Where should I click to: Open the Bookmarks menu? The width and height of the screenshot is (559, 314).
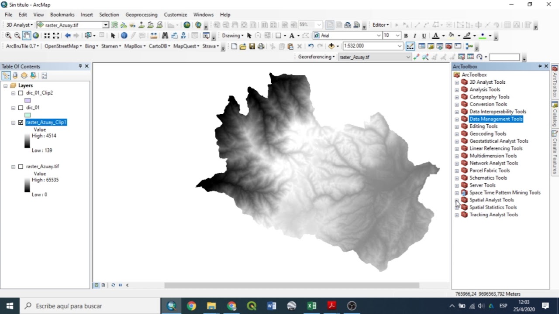point(62,15)
